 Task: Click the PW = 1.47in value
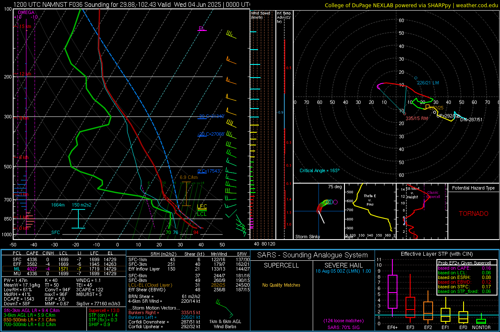[15, 280]
